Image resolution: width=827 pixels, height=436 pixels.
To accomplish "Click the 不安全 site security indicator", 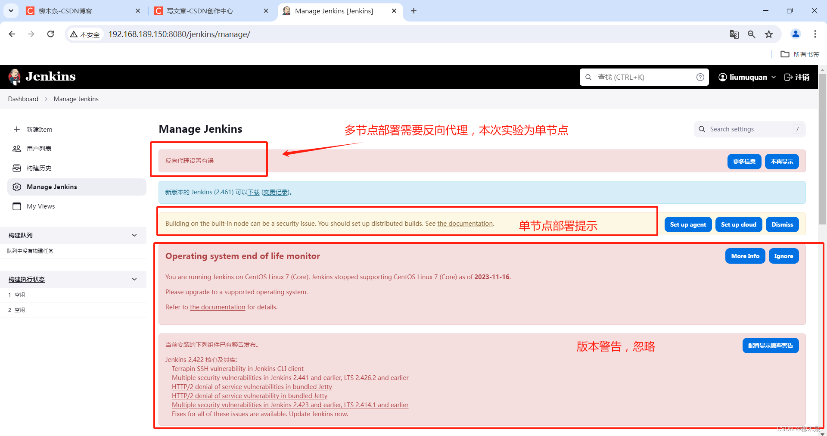I will coord(85,34).
